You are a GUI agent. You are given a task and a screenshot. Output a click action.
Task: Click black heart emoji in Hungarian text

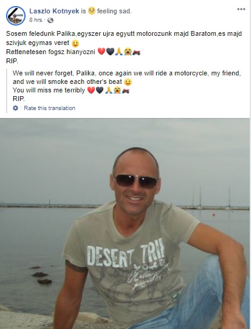(x=110, y=52)
